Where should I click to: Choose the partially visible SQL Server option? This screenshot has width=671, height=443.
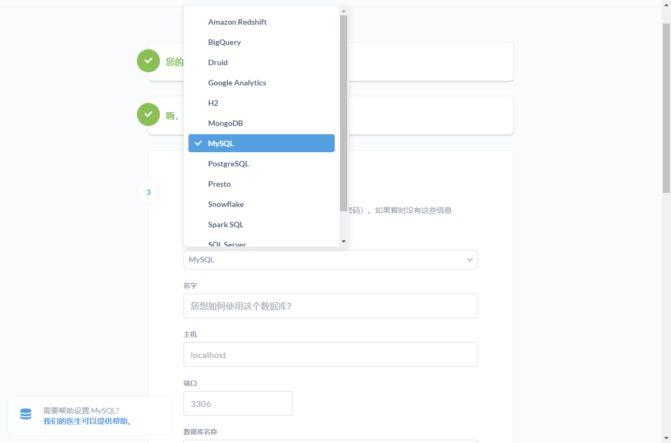click(x=261, y=243)
